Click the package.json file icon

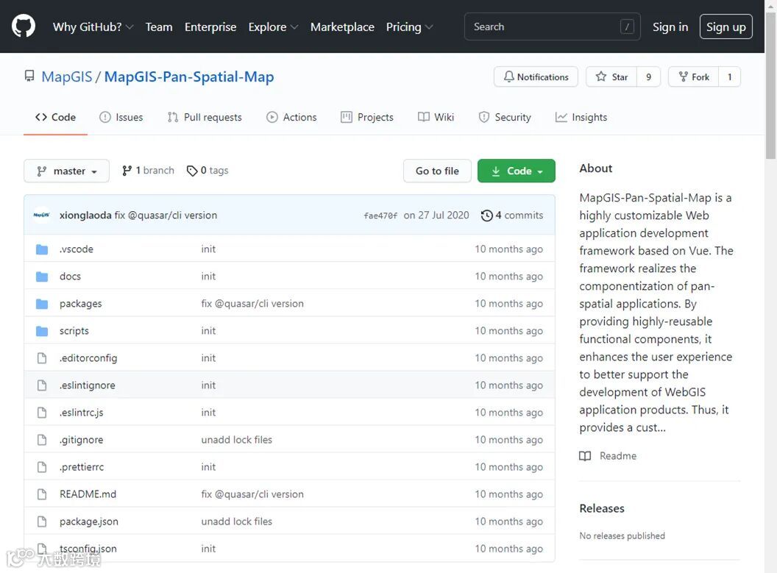[x=42, y=522]
